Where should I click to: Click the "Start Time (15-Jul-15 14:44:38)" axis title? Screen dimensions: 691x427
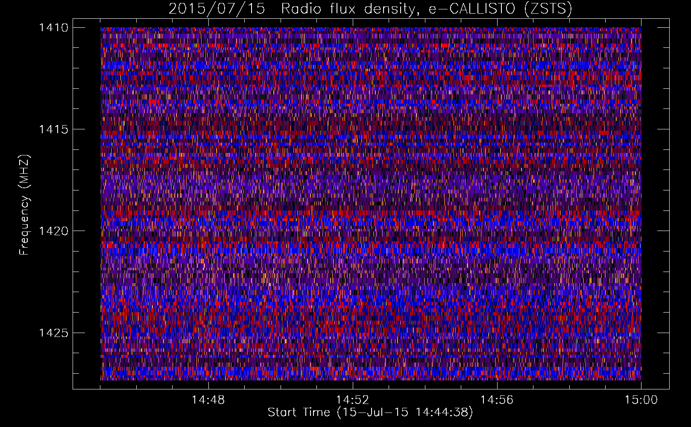(x=370, y=412)
